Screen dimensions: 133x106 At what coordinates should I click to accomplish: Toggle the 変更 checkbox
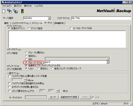(x=93, y=97)
